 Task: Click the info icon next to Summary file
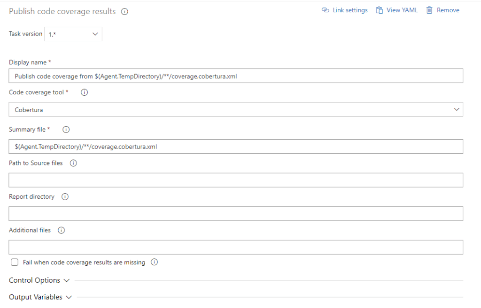[66, 130]
